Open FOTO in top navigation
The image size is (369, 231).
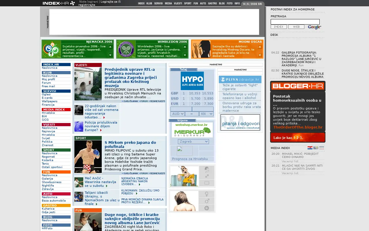[229, 3]
